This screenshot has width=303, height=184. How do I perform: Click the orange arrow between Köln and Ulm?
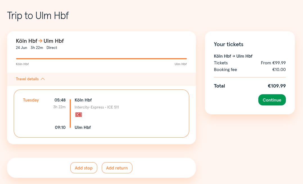(x=40, y=41)
